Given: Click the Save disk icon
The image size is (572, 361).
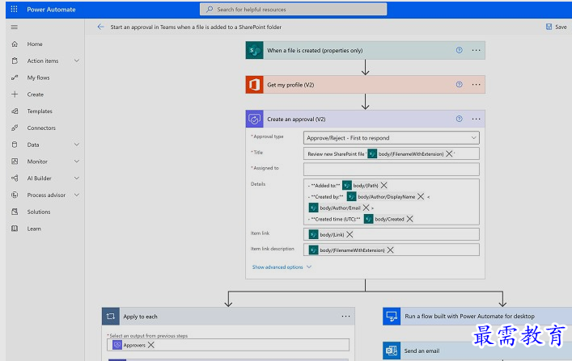Looking at the screenshot, I should tap(549, 27).
